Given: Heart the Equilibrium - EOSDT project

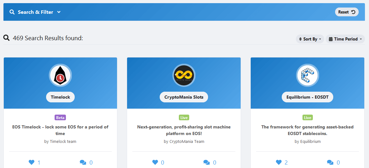Looking at the screenshot, I should point(279,162).
